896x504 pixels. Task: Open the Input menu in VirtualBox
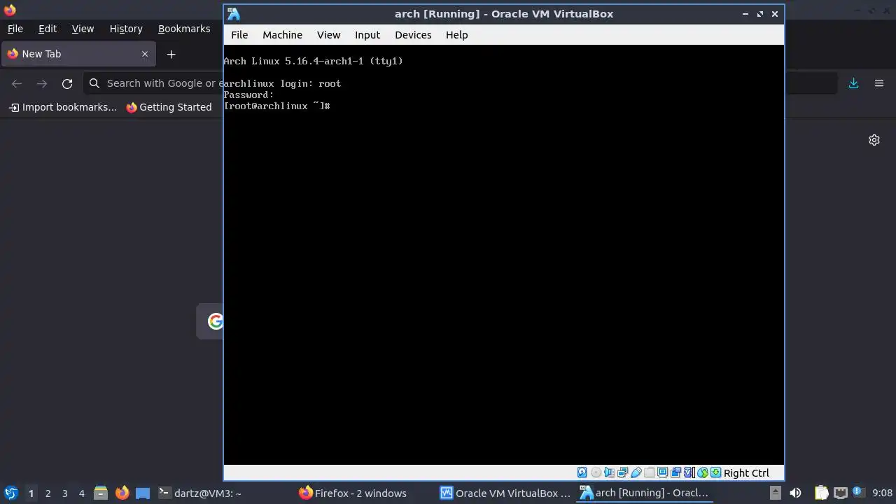click(x=367, y=35)
